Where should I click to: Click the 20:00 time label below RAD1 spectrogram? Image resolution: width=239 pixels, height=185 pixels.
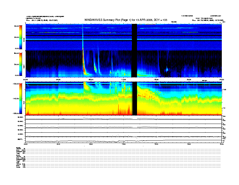click(189, 80)
